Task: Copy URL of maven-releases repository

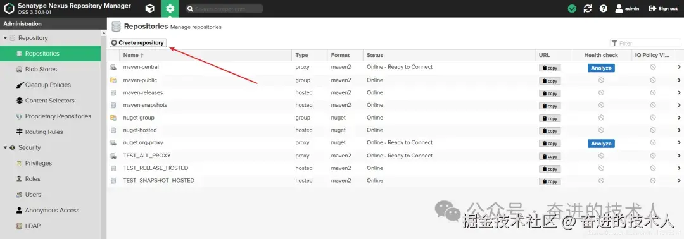Action: pyautogui.click(x=550, y=94)
